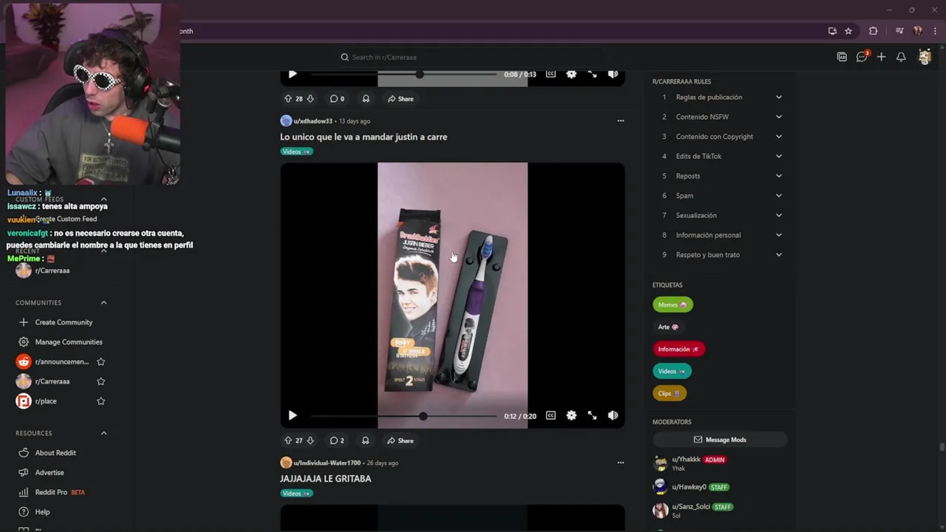Viewport: 946px width, 532px height.
Task: Filter by Información etiqueta
Action: pos(678,349)
